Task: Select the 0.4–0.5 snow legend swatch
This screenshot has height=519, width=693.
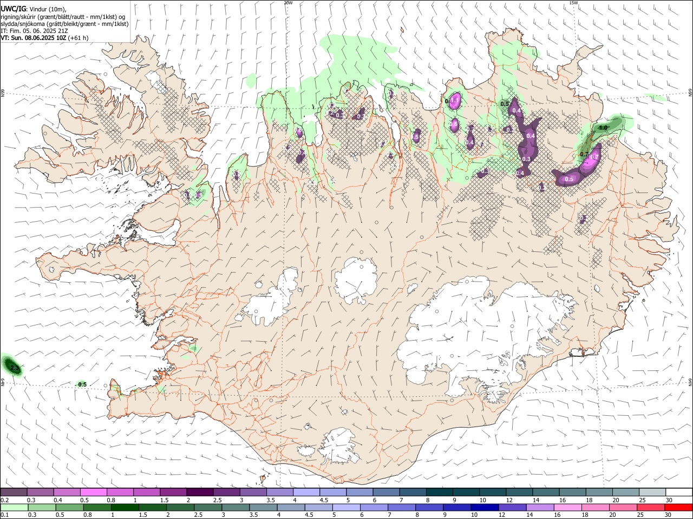Action: (67, 493)
